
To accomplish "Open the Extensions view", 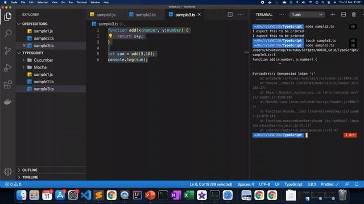I will point(7,84).
